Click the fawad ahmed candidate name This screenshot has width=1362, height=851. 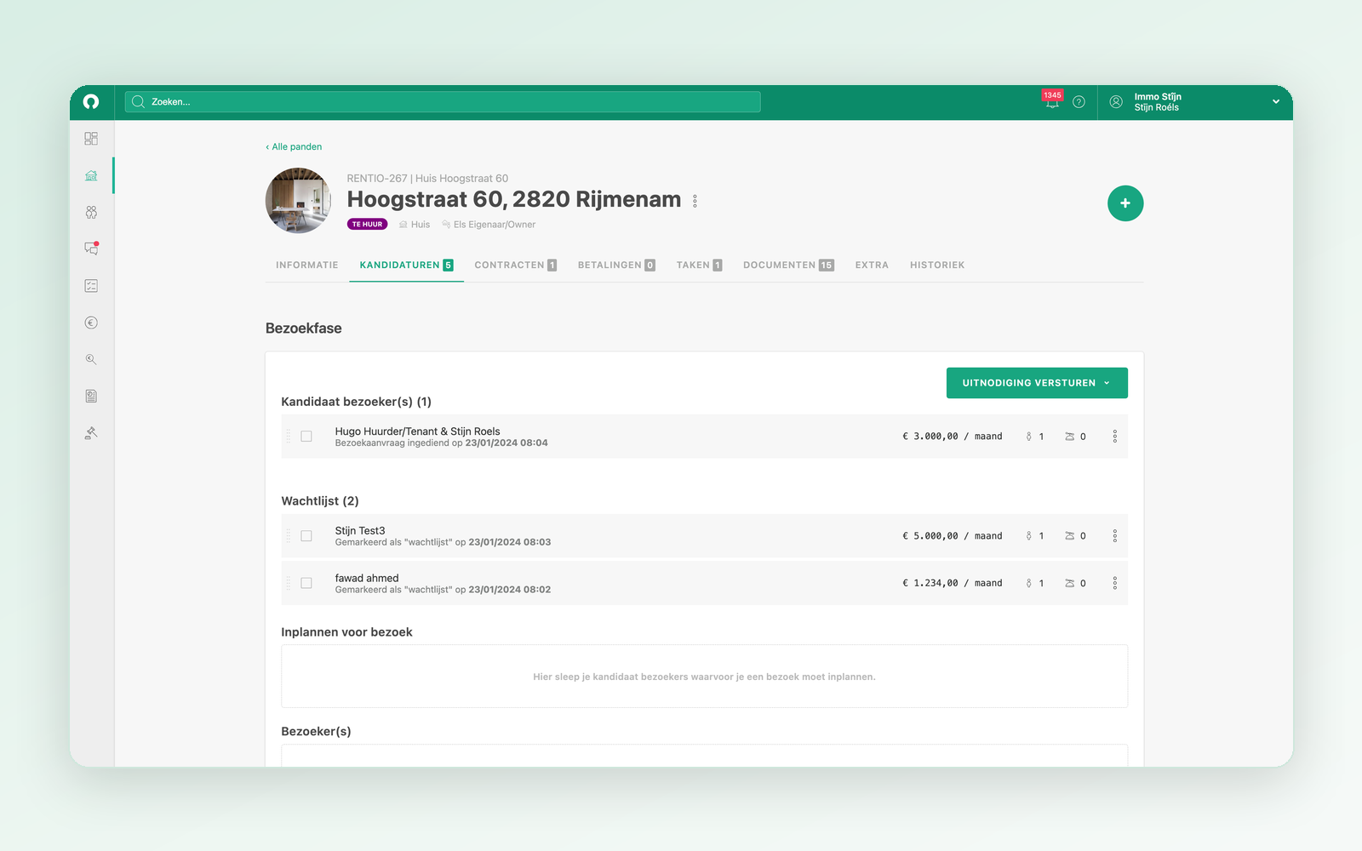click(x=367, y=578)
